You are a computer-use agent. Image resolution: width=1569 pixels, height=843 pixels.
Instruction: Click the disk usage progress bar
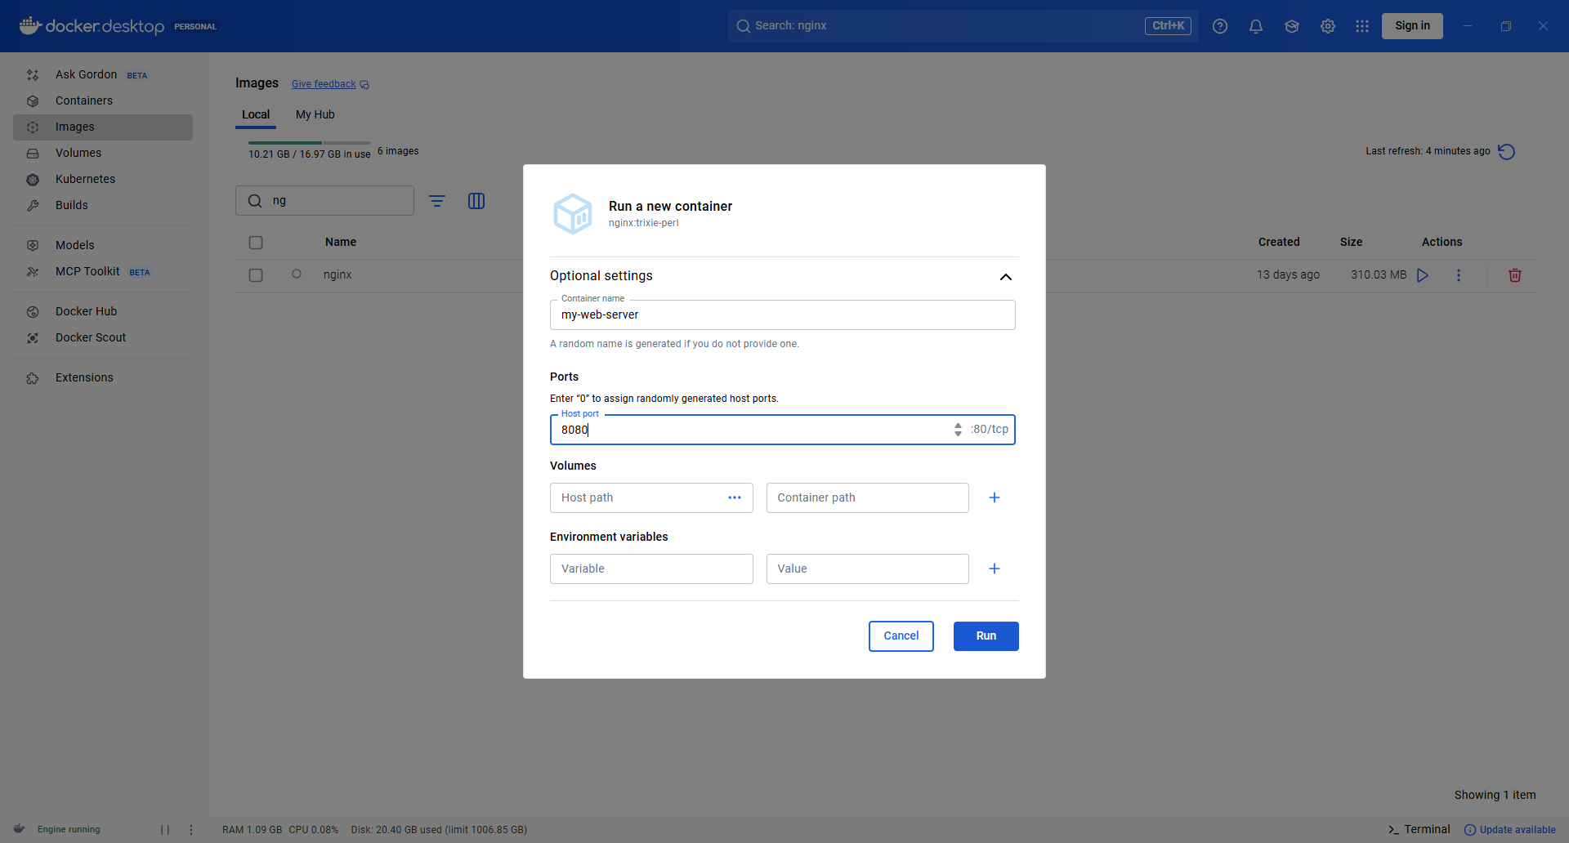pos(310,143)
